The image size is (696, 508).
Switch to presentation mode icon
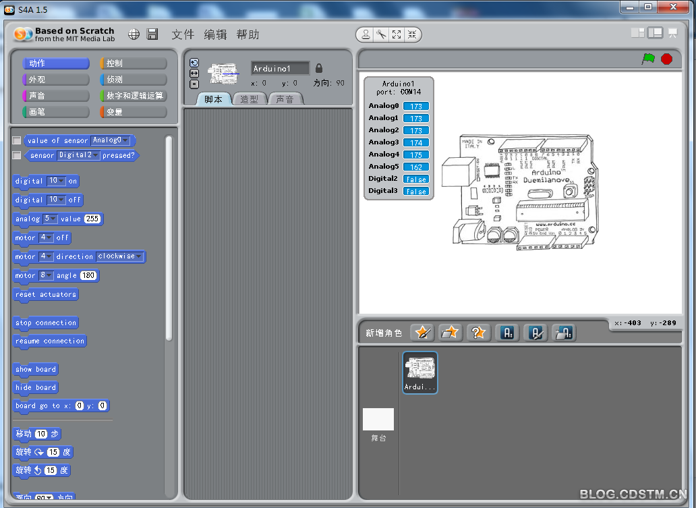coord(672,33)
